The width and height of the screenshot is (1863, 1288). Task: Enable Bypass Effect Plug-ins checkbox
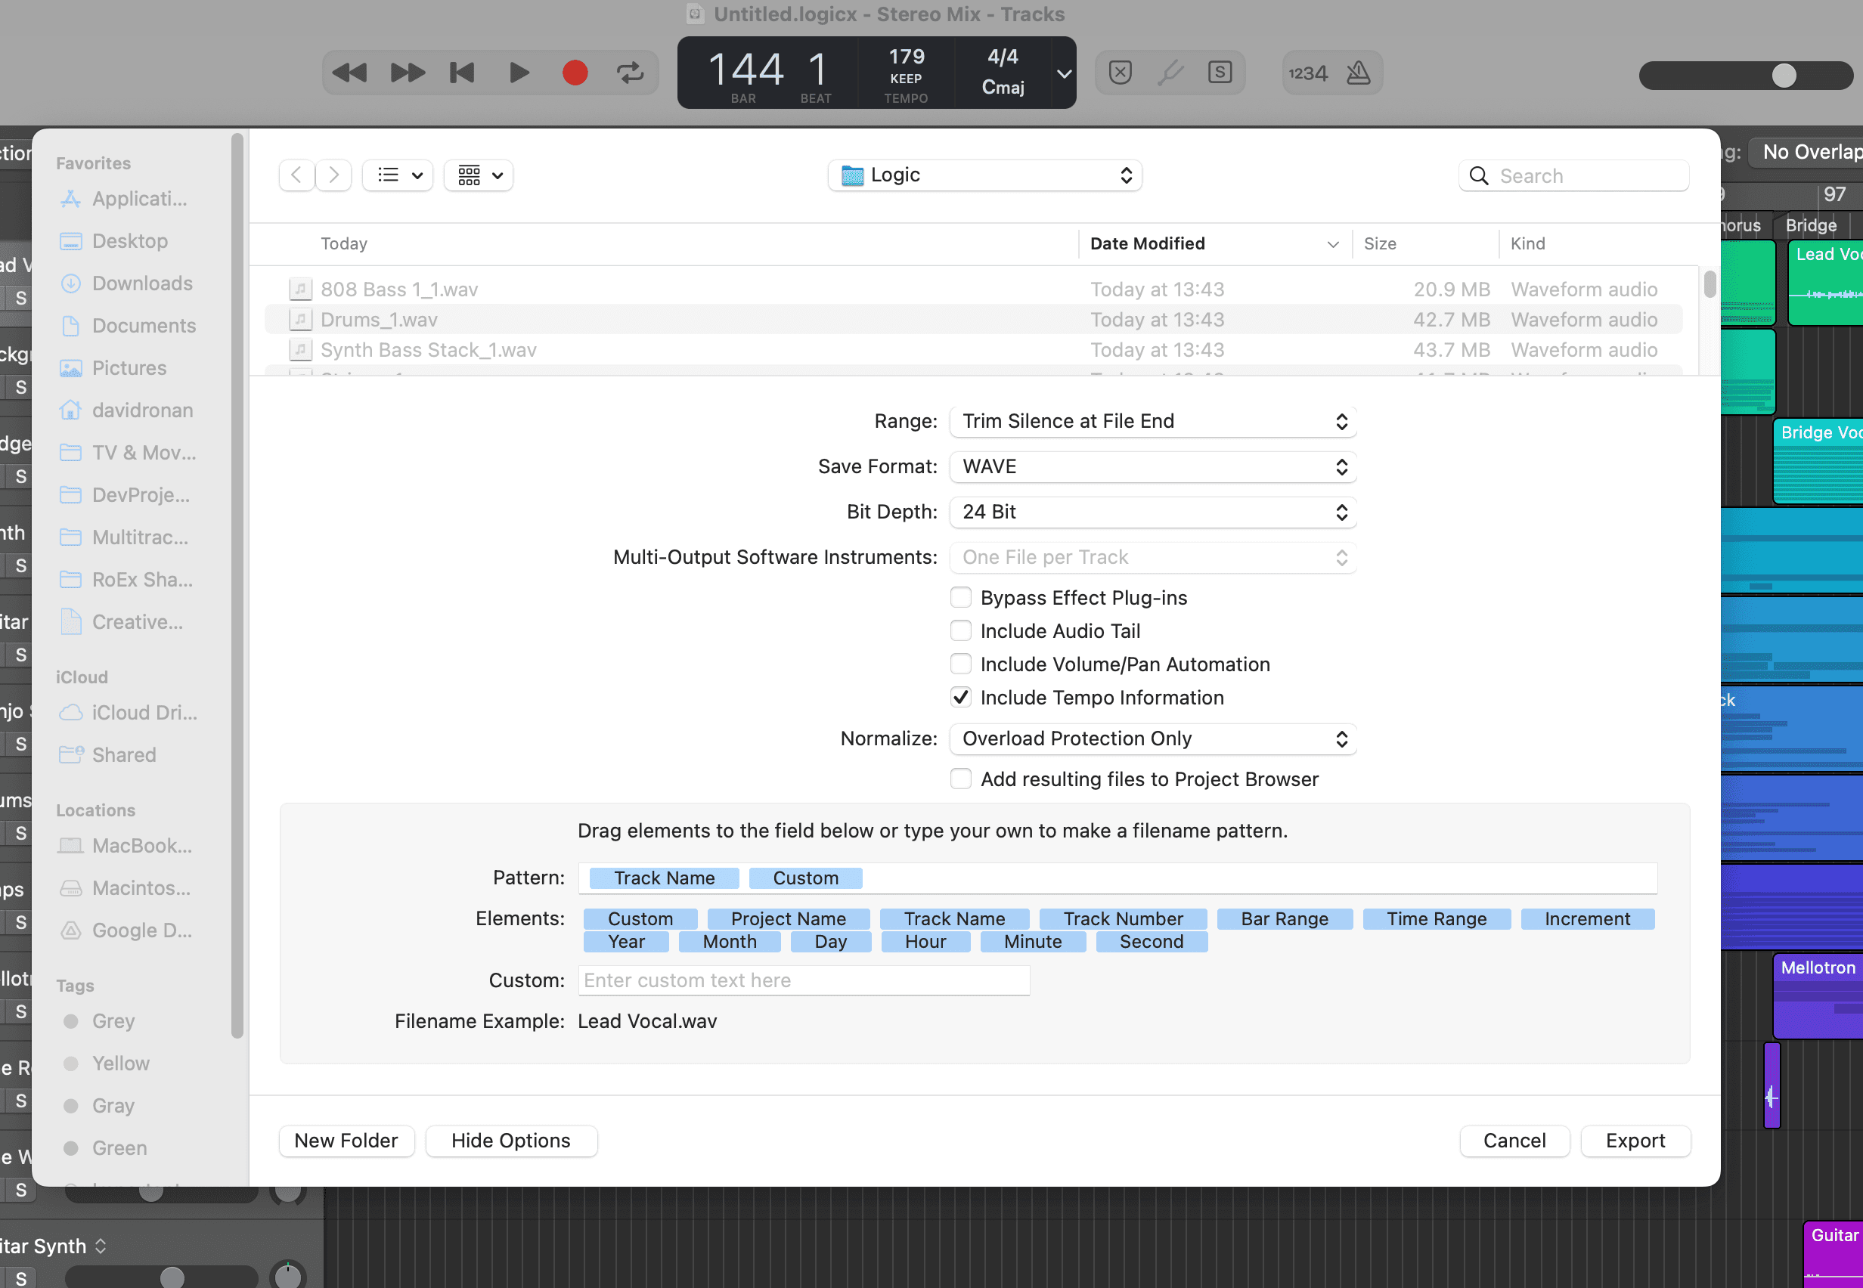coord(959,597)
